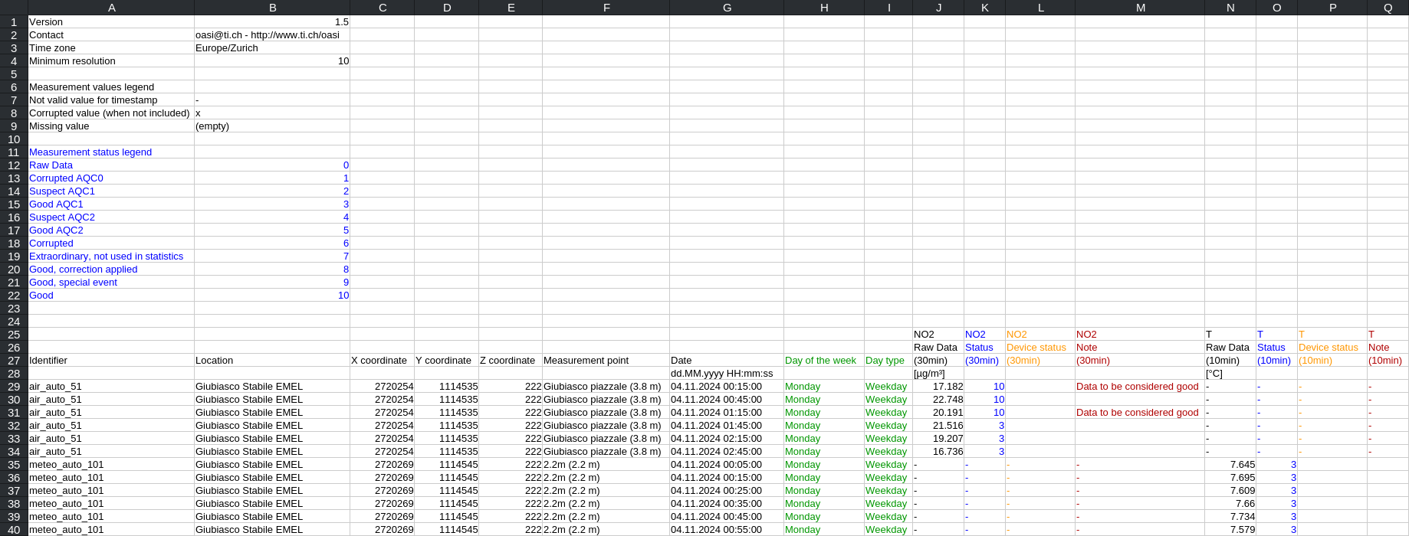Click the 'Good AQC1' cell
1409x536 pixels.
(x=111, y=204)
